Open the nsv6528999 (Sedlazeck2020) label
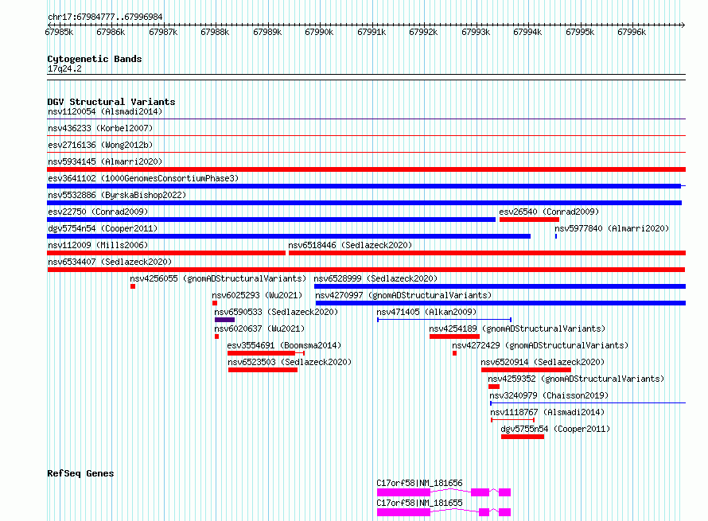 pyautogui.click(x=375, y=278)
